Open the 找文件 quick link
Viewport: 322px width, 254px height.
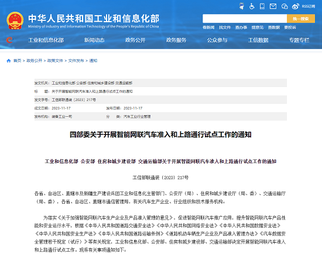(x=225, y=27)
